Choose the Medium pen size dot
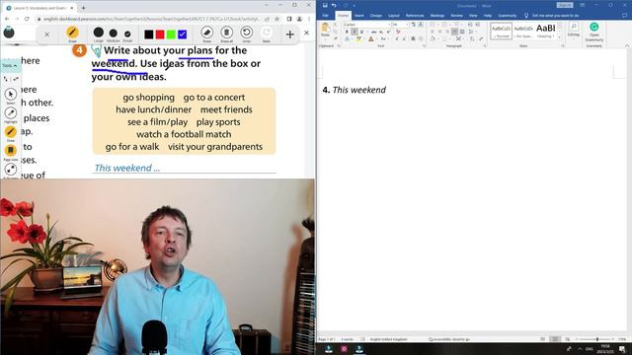Viewport: 632px width, 355px height. [x=114, y=34]
